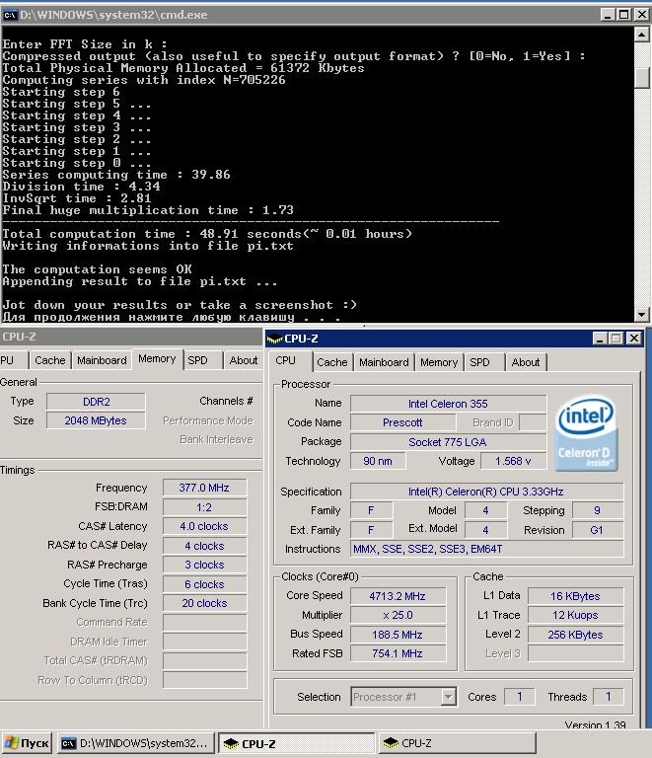The width and height of the screenshot is (652, 758).
Task: Click the cmd scrollbar up arrow
Action: tap(641, 35)
